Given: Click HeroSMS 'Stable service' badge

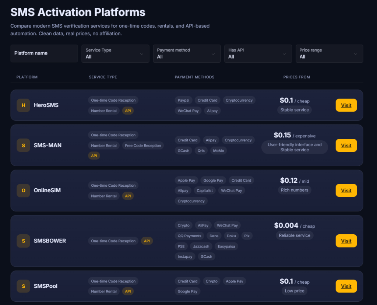Looking at the screenshot, I should (x=295, y=110).
